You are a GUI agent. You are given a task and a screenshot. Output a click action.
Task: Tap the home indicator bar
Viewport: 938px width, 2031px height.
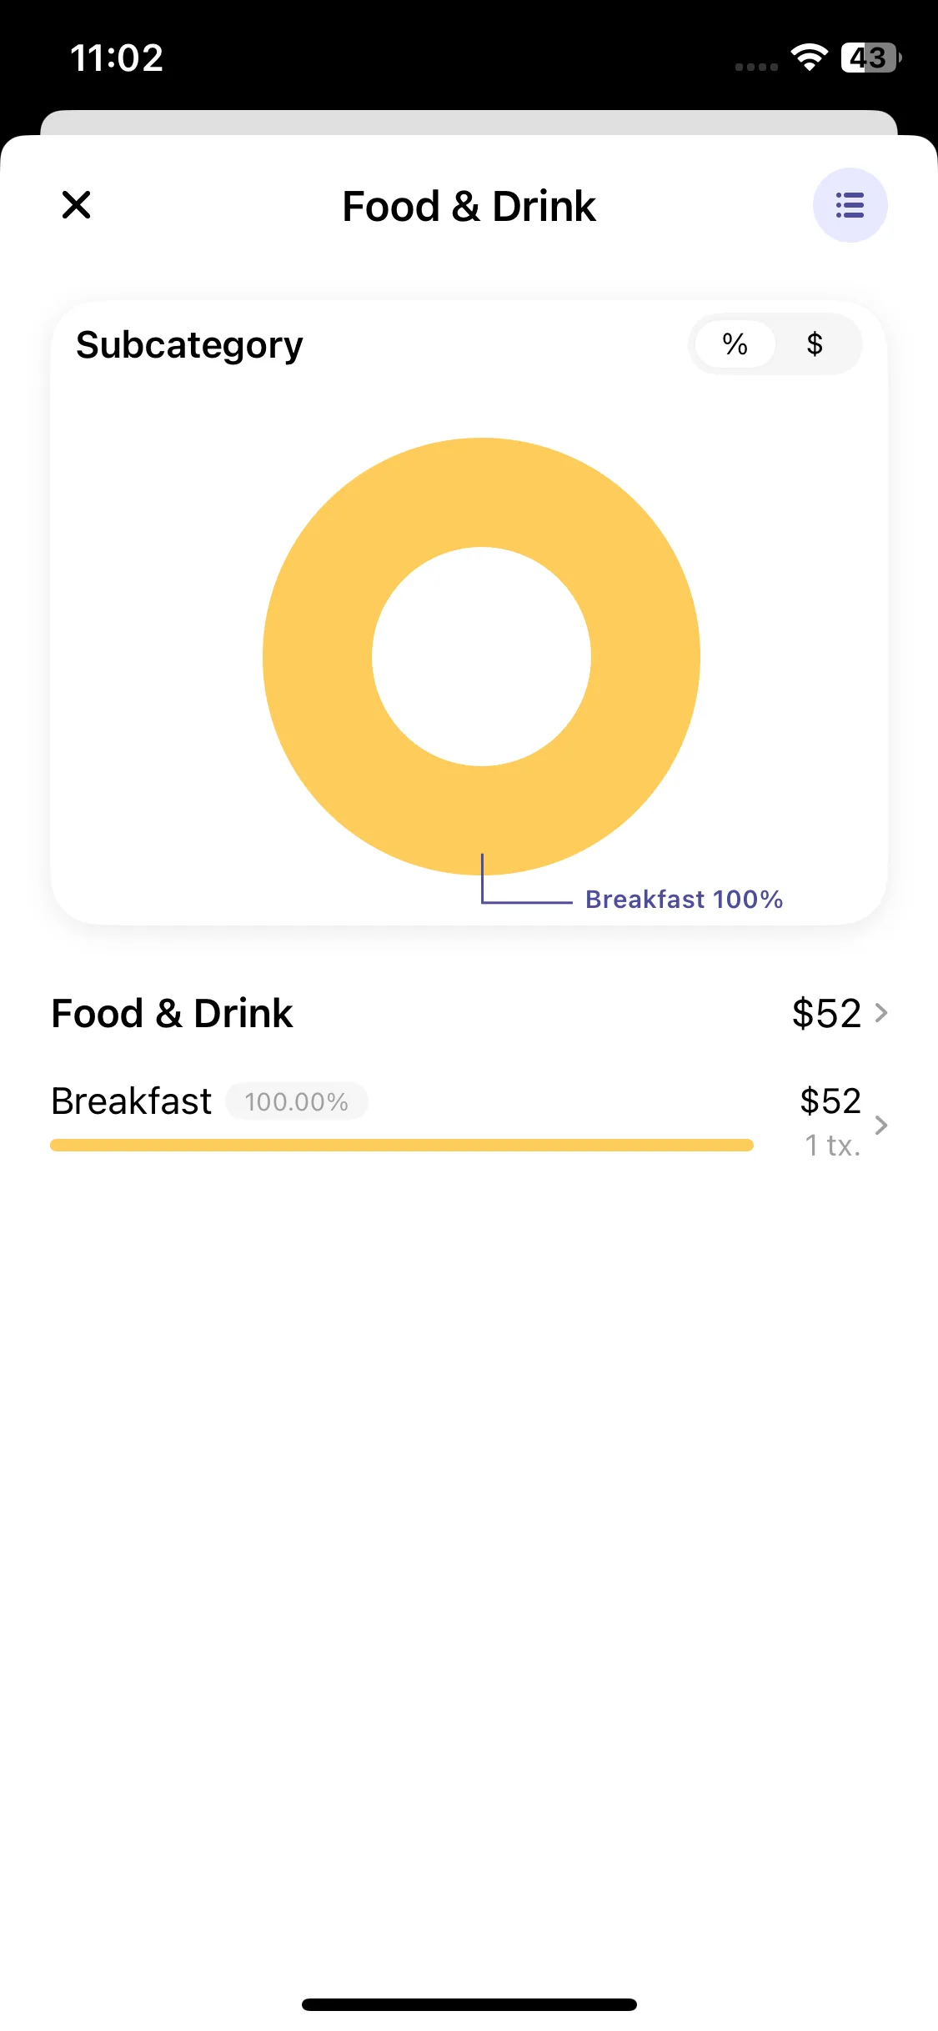click(x=469, y=2004)
